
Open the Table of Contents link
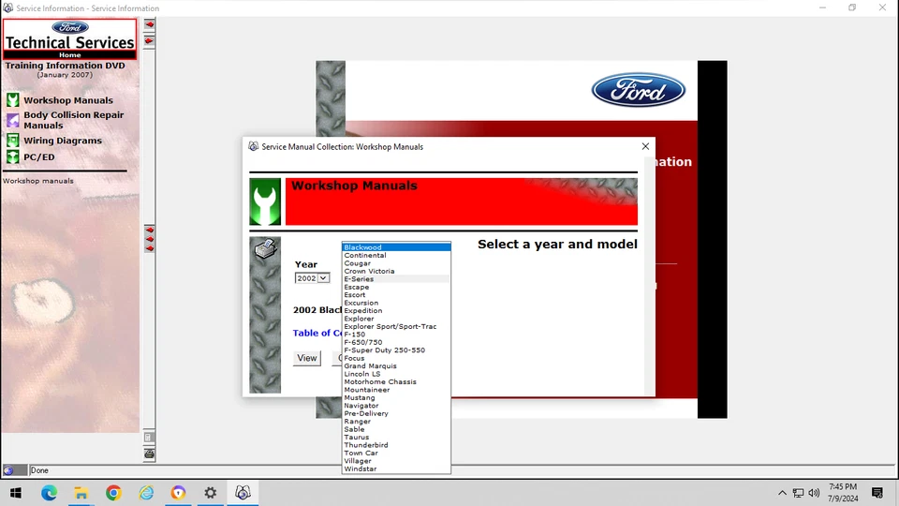(x=317, y=333)
